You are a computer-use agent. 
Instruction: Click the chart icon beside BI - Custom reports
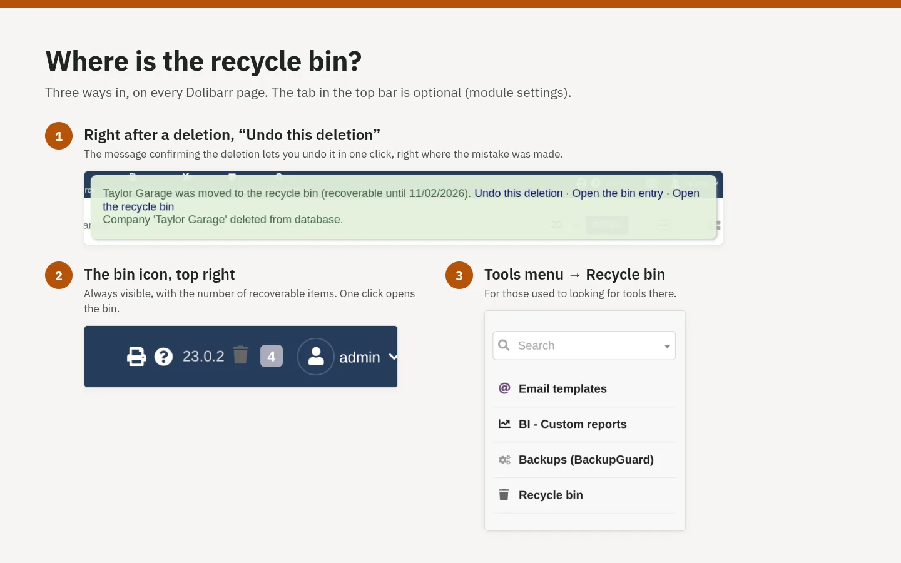point(504,424)
